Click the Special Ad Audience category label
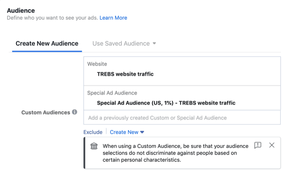 coord(112,93)
